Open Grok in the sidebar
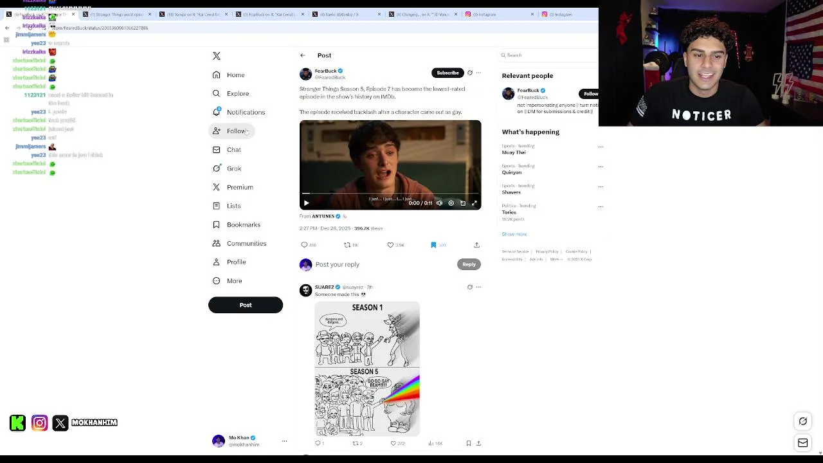The image size is (823, 463). point(227,168)
